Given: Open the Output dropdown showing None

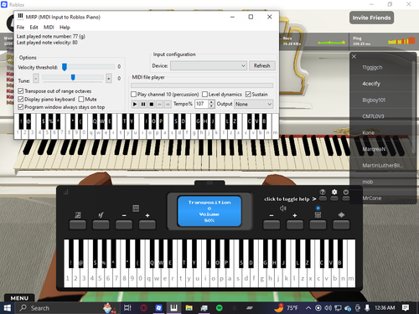Looking at the screenshot, I should point(253,104).
